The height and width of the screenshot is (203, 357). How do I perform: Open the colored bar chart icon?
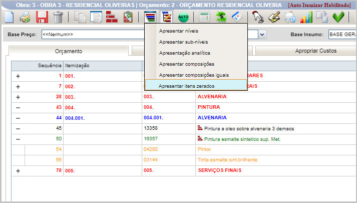click(x=306, y=18)
